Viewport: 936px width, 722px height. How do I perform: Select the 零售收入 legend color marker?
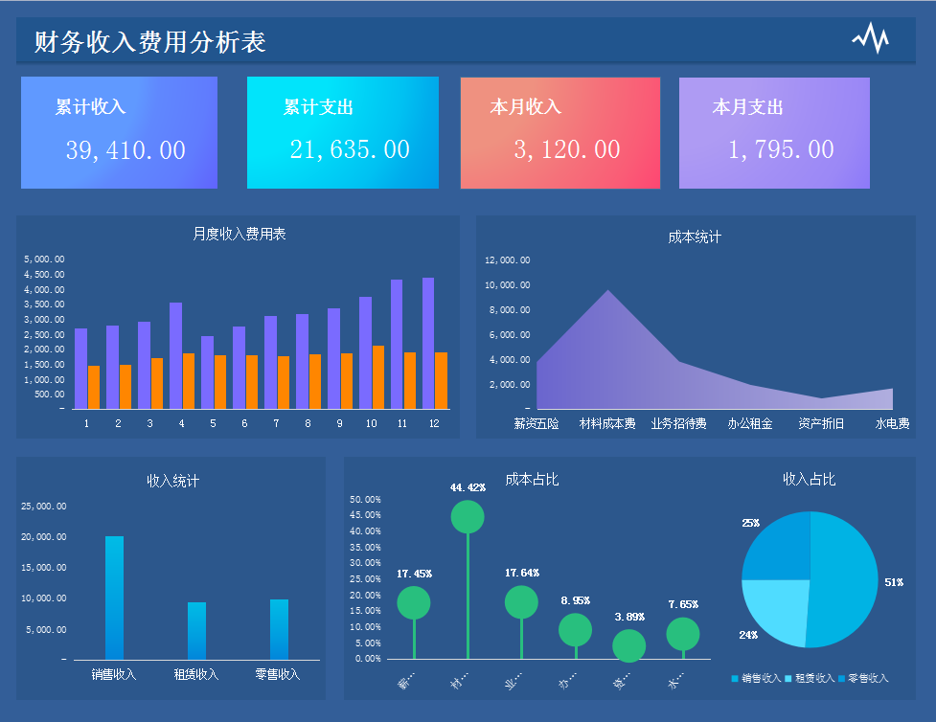(840, 680)
